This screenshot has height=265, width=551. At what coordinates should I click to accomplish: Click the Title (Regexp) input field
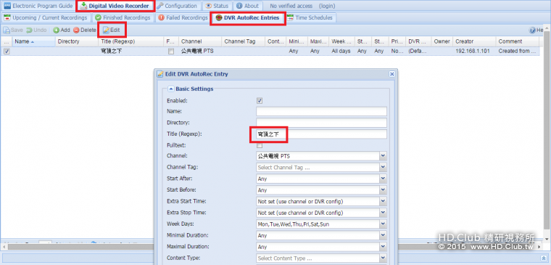pyautogui.click(x=321, y=134)
